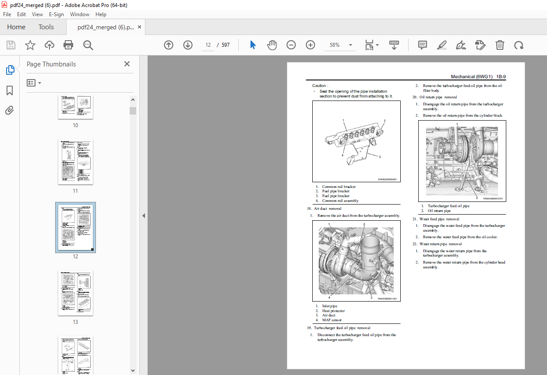
Task: Click the 'Page Thumbnails' panel title
Action: pos(51,64)
